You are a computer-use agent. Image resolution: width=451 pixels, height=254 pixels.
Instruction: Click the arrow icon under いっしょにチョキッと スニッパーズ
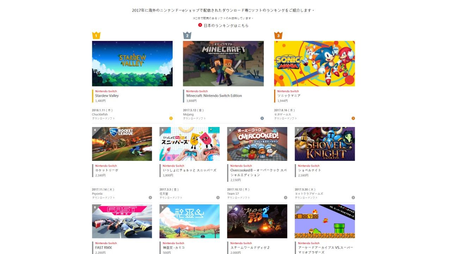(218, 198)
